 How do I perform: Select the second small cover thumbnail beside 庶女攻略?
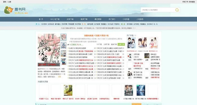coord(63,45)
